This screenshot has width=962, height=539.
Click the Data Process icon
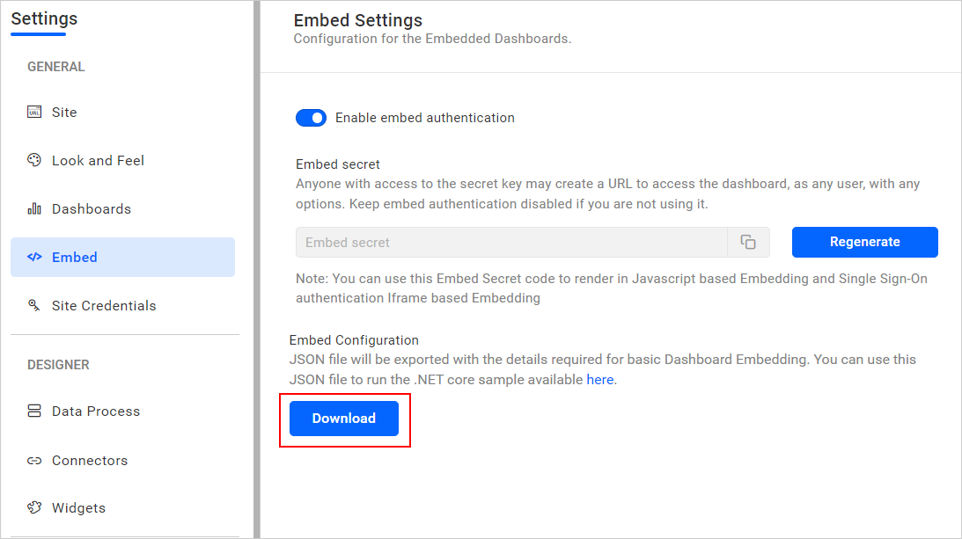[x=34, y=411]
